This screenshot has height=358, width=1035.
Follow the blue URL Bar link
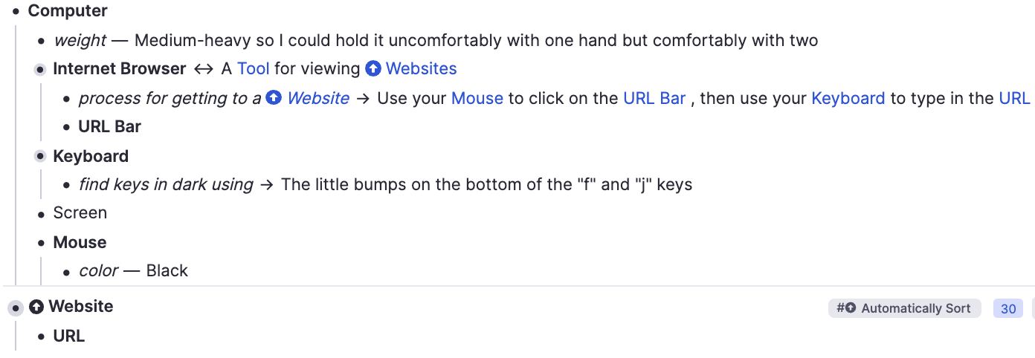tap(654, 98)
